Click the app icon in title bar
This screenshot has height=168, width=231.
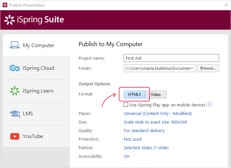pos(5,5)
